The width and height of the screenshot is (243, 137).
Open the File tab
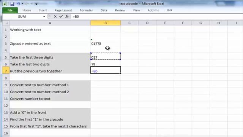point(10,10)
